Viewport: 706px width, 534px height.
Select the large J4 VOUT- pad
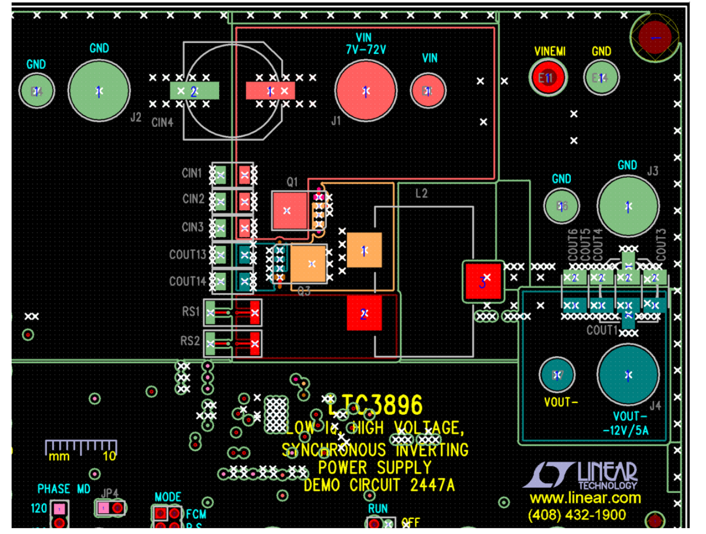pyautogui.click(x=628, y=375)
